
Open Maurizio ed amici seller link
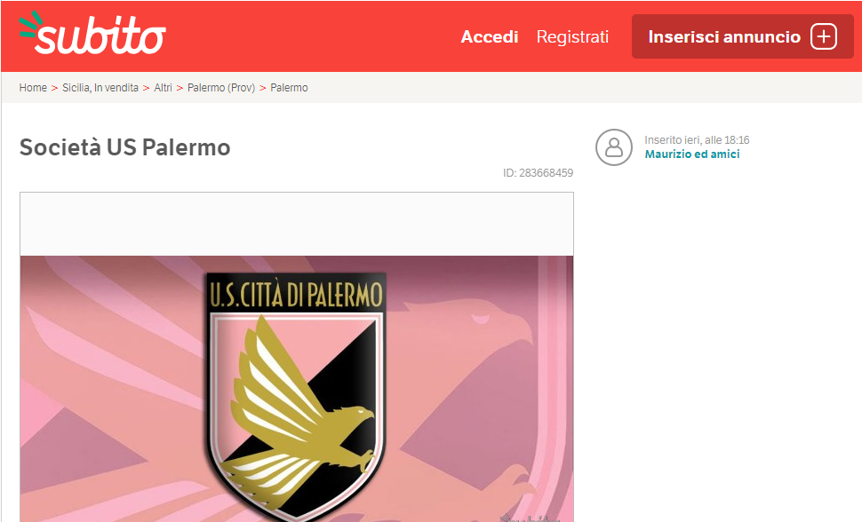pyautogui.click(x=692, y=154)
